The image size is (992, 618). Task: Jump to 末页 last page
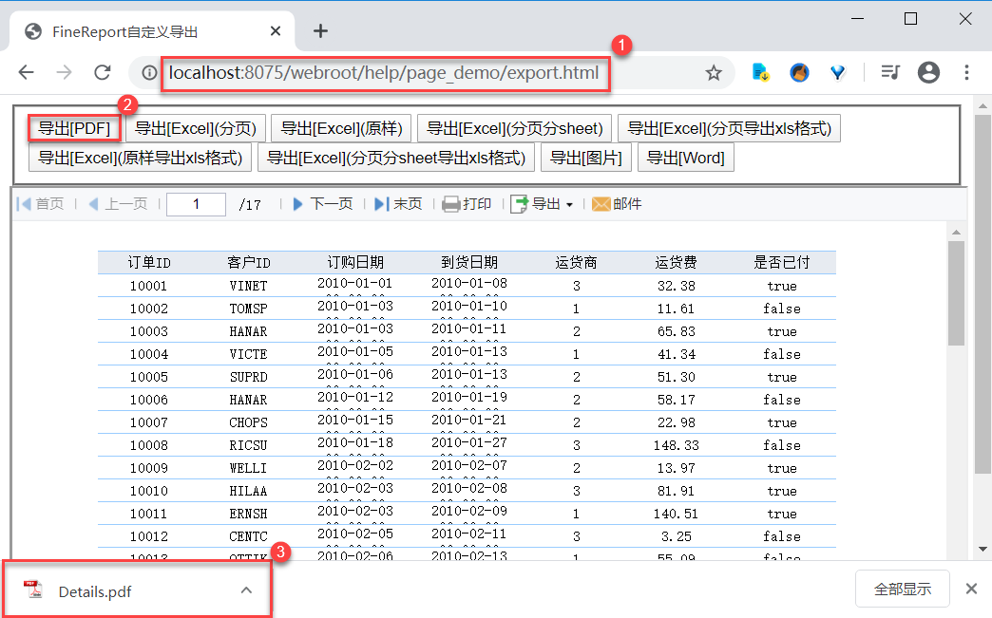click(398, 204)
